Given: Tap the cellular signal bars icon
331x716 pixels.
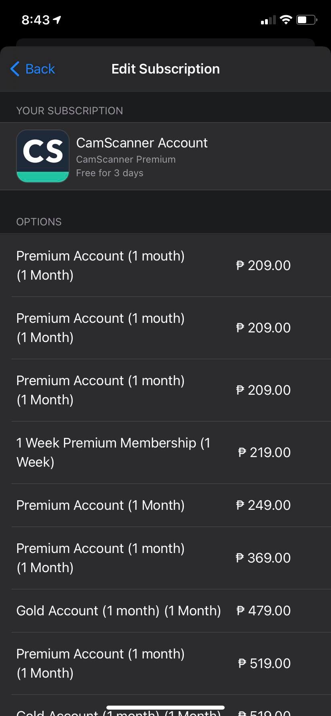Looking at the screenshot, I should pyautogui.click(x=268, y=20).
